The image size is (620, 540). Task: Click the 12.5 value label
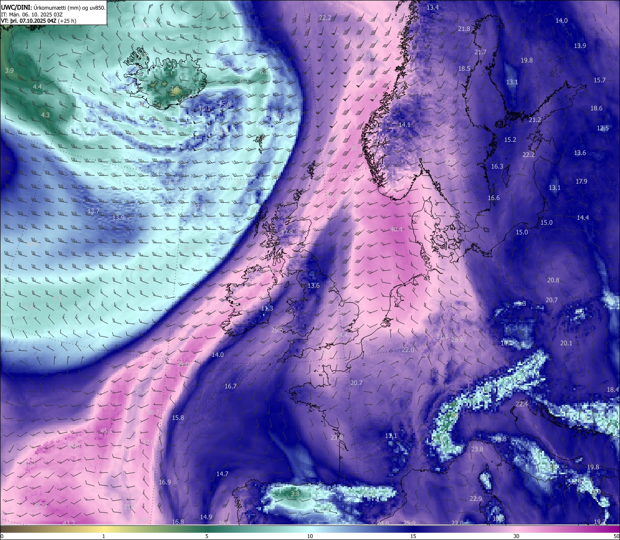[x=603, y=128]
